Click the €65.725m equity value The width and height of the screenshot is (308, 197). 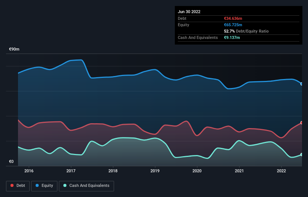[x=233, y=25]
